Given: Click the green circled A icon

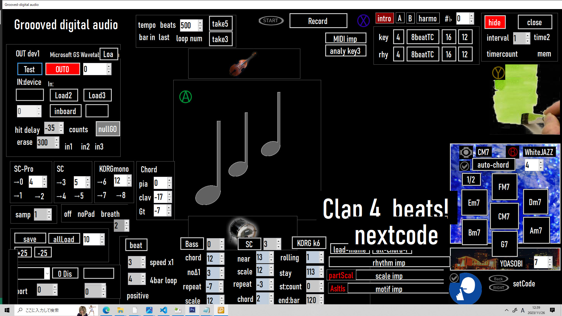Looking at the screenshot, I should pyautogui.click(x=186, y=97).
